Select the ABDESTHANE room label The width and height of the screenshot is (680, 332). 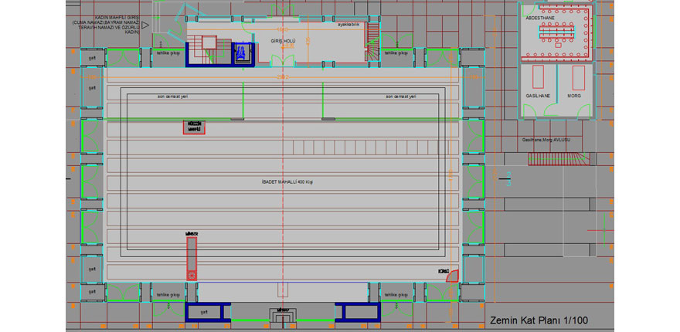pos(539,19)
